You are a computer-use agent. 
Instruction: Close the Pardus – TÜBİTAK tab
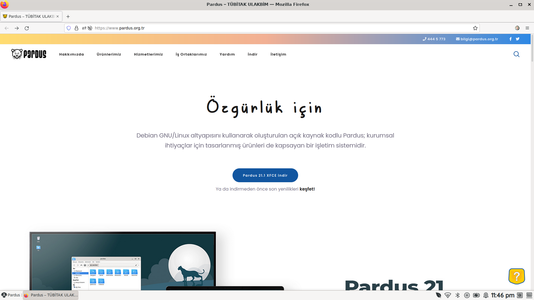(x=58, y=16)
